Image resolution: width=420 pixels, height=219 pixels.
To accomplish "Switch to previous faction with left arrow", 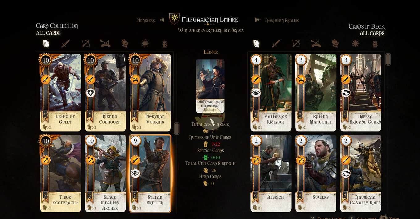I will 162,20.
